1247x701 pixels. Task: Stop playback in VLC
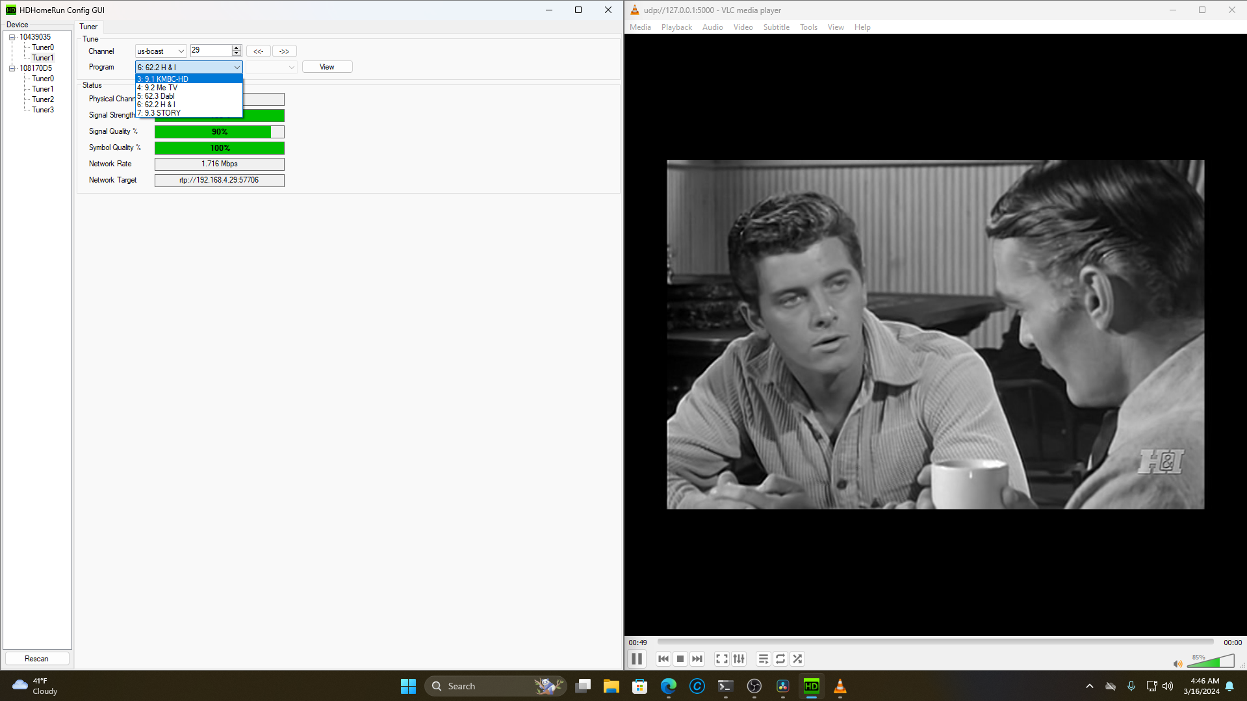point(680,659)
